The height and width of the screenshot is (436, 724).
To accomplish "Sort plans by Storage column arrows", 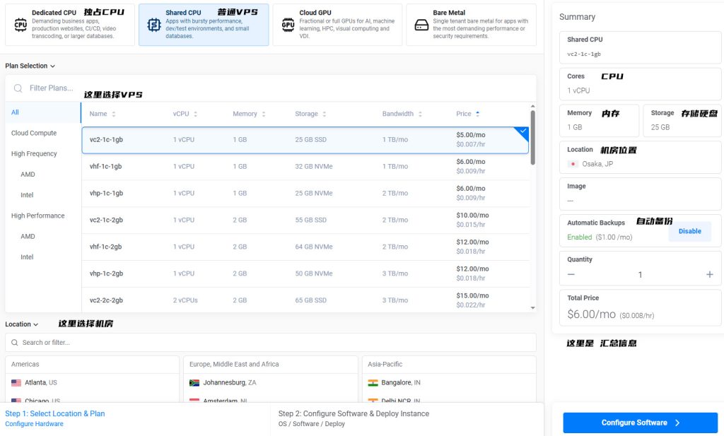I will click(x=324, y=114).
